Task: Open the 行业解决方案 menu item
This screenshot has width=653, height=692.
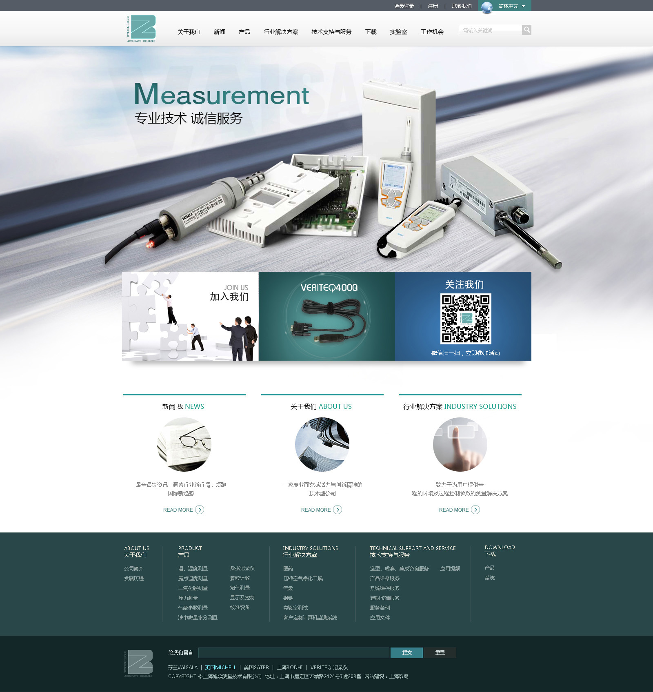Action: (x=281, y=32)
